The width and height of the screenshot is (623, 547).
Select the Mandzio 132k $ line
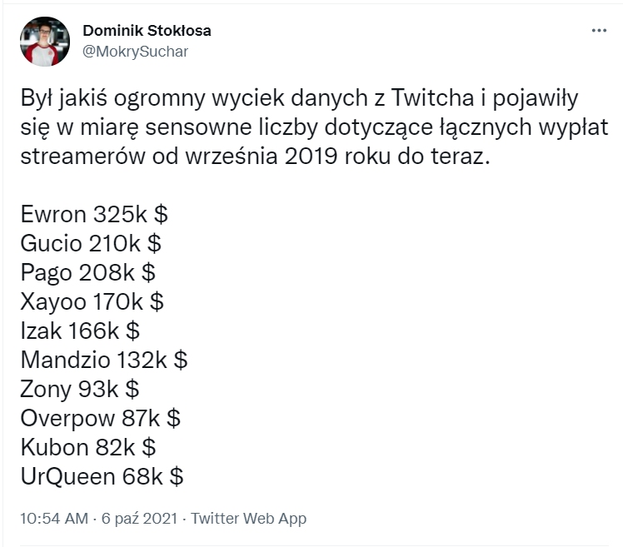click(x=103, y=361)
